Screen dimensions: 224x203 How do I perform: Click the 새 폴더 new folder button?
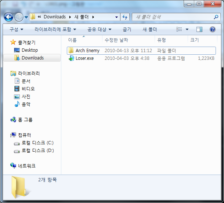tap(149, 29)
